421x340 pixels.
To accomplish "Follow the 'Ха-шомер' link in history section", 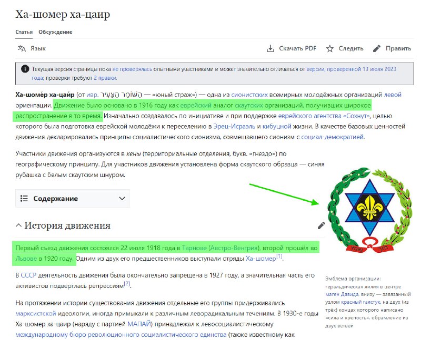I will pos(260,259).
